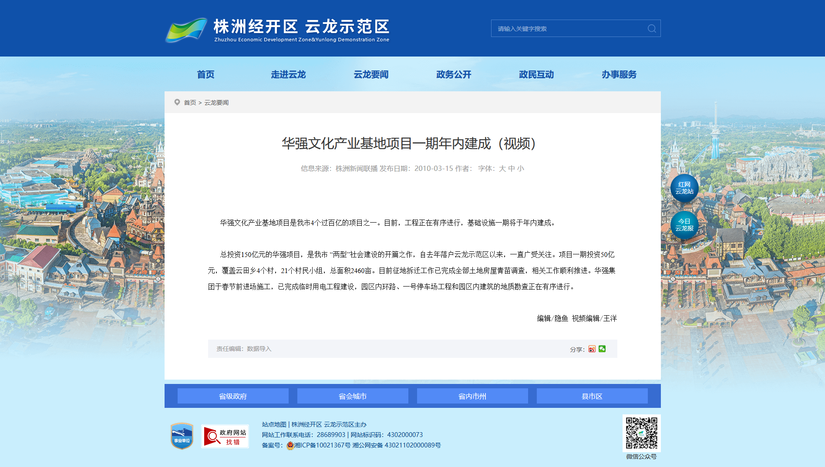
Task: Click the WeChat QR code image
Action: tap(641, 433)
